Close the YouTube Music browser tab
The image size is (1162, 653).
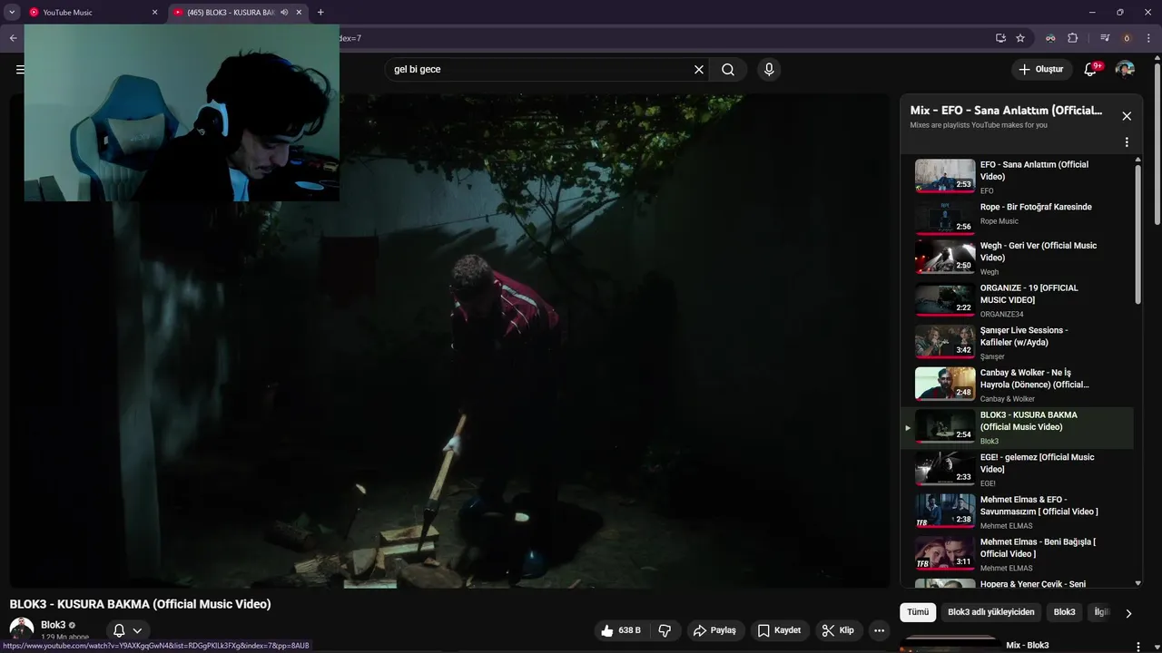[x=154, y=13]
